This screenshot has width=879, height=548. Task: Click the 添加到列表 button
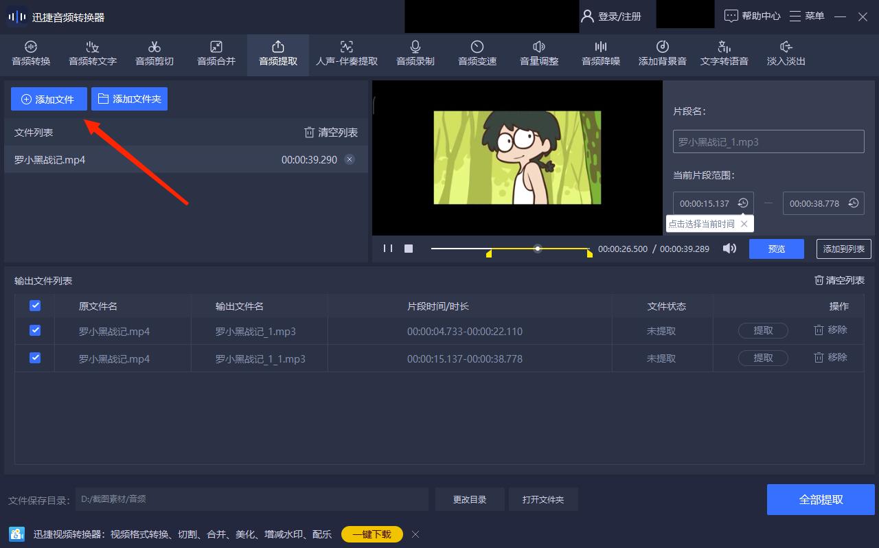(844, 249)
